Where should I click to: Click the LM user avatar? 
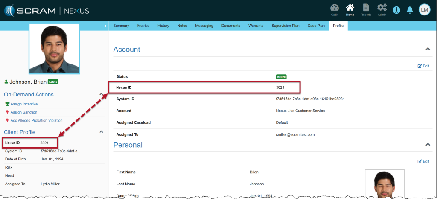coord(424,10)
